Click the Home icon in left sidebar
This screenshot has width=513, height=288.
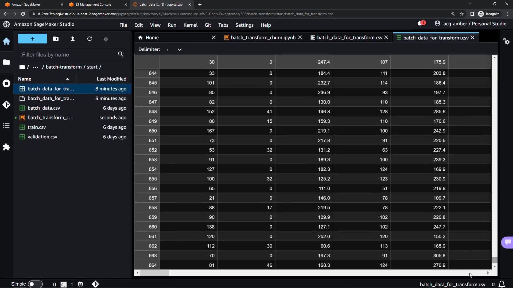(6, 41)
